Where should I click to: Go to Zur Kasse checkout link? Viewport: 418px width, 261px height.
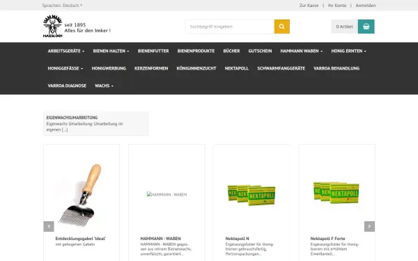[309, 6]
